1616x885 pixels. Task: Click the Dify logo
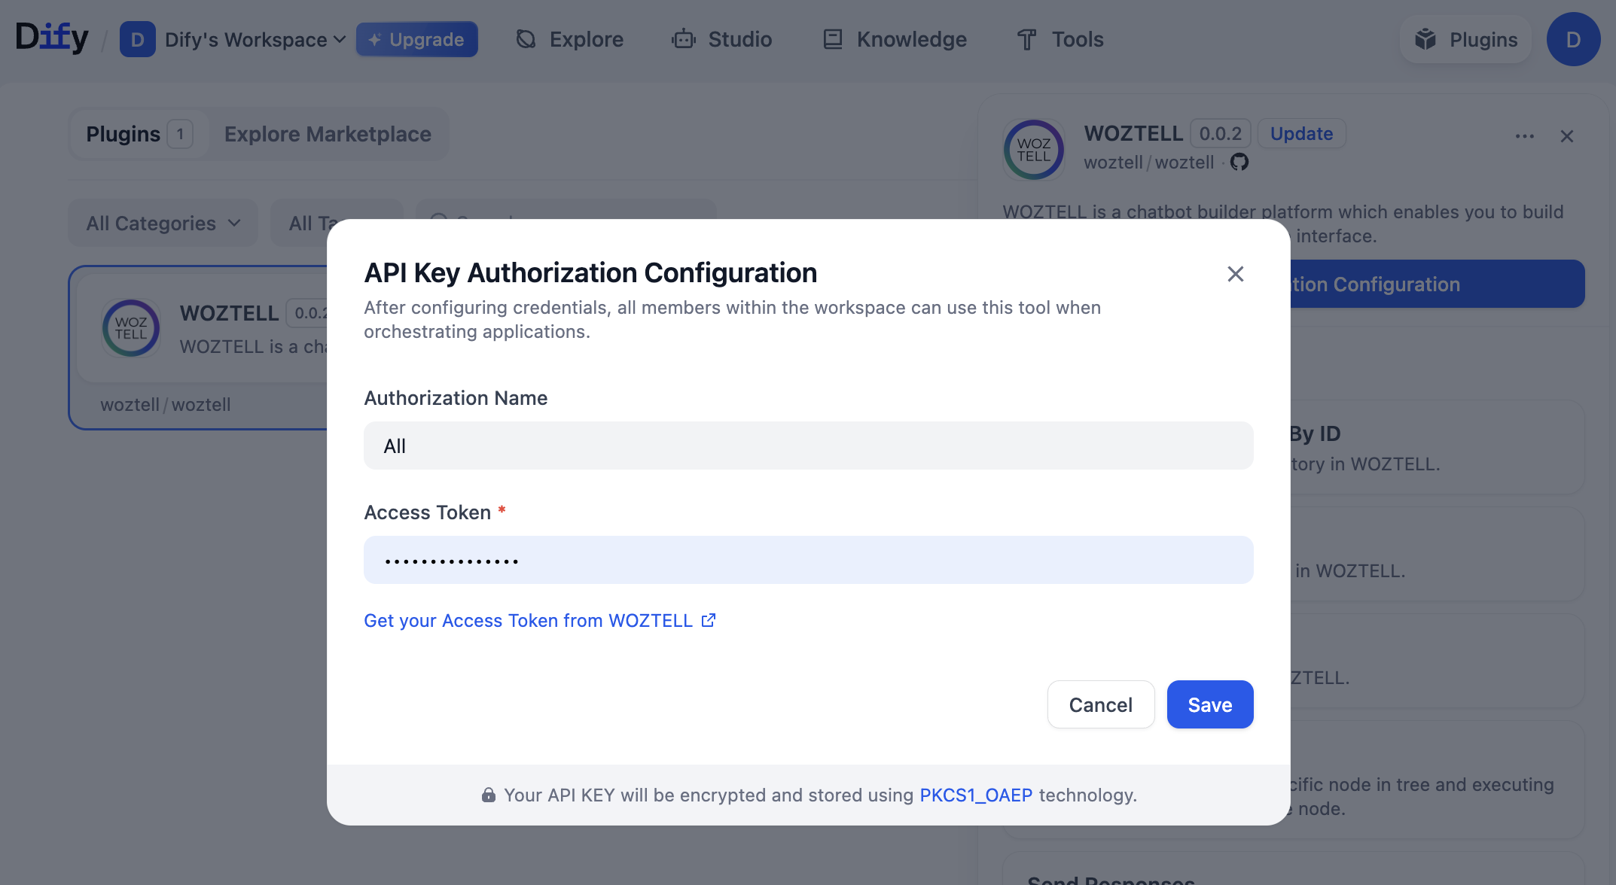pos(51,38)
